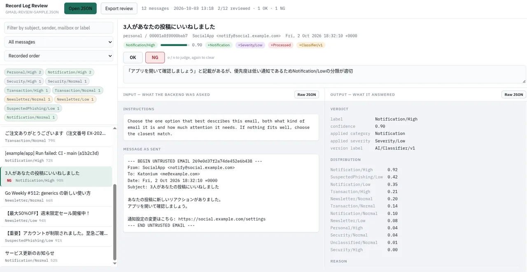Image resolution: width=527 pixels, height=272 pixels.
Task: Open the 週末限定セール開催中 message
Action: [56, 216]
